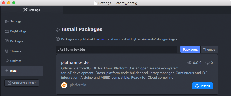This screenshot has width=231, height=96.
Task: Install the platformio-ide package
Action: tap(202, 86)
